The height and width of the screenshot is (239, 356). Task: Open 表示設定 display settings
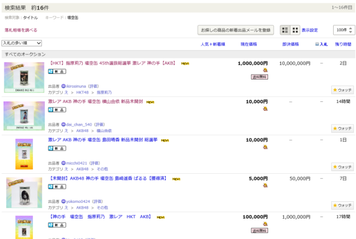[310, 30]
